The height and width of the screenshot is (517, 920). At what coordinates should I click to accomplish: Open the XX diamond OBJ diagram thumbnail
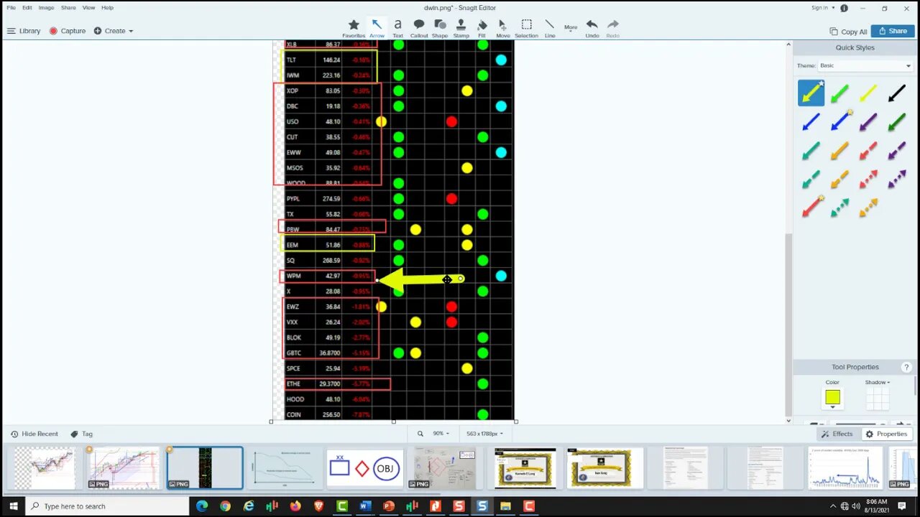point(364,468)
